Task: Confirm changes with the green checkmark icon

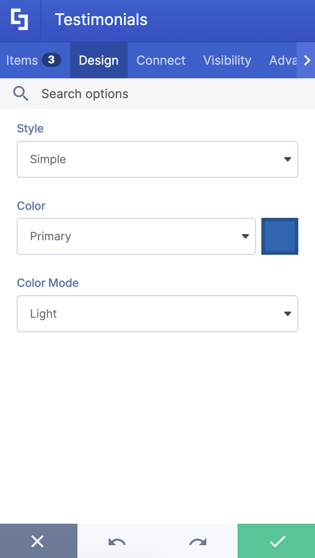Action: [x=276, y=541]
